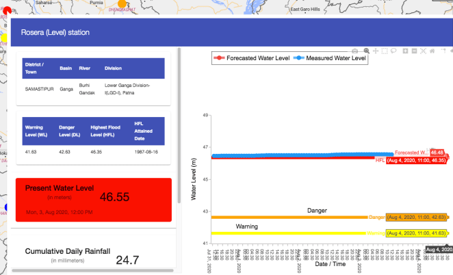Pick the Lasso Select tool

394,51
